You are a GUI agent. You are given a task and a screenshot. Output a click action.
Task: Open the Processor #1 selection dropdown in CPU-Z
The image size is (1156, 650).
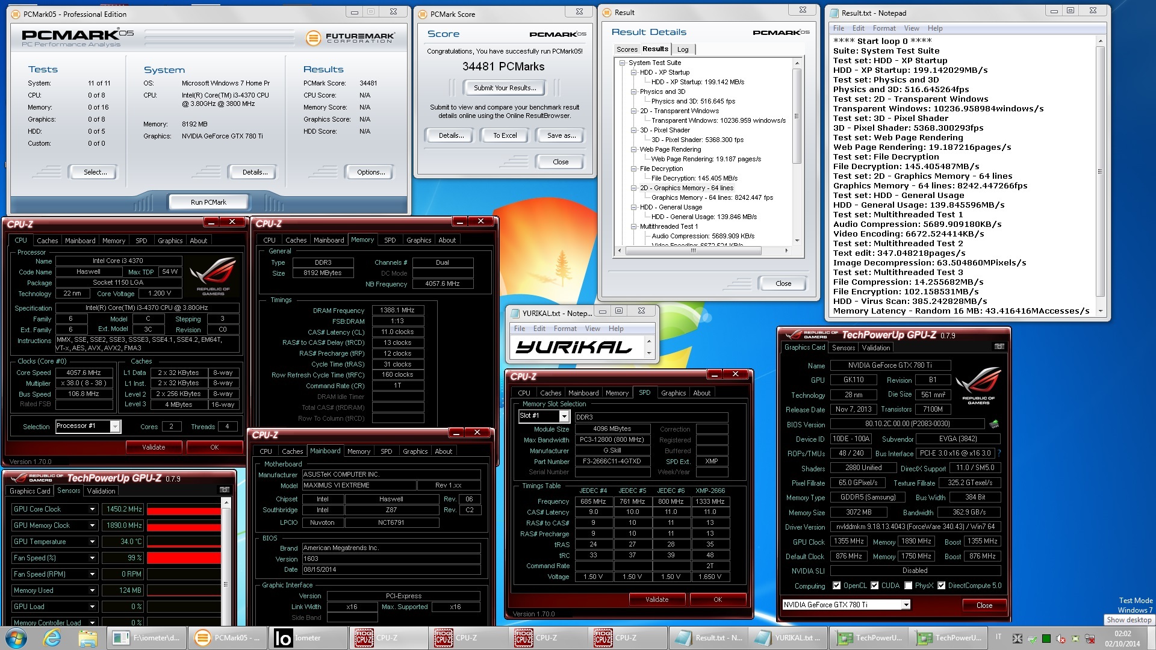tap(115, 426)
